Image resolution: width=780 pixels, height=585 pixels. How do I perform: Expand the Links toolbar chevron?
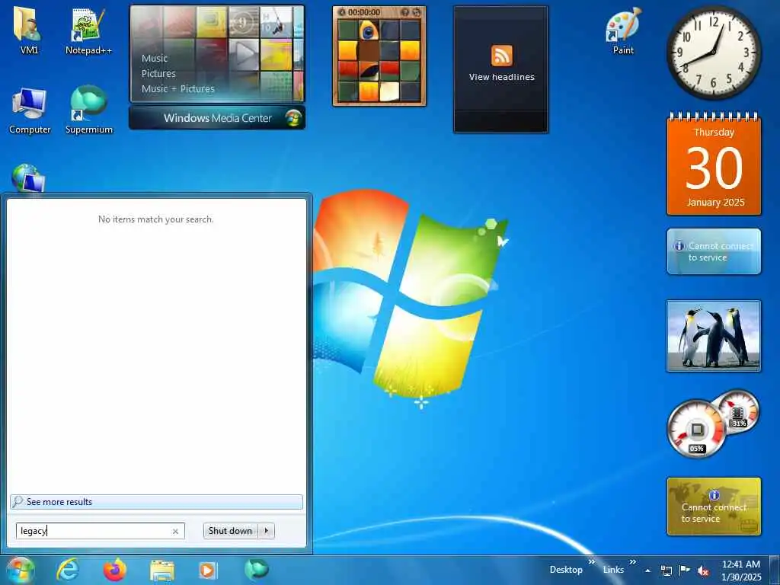(633, 562)
